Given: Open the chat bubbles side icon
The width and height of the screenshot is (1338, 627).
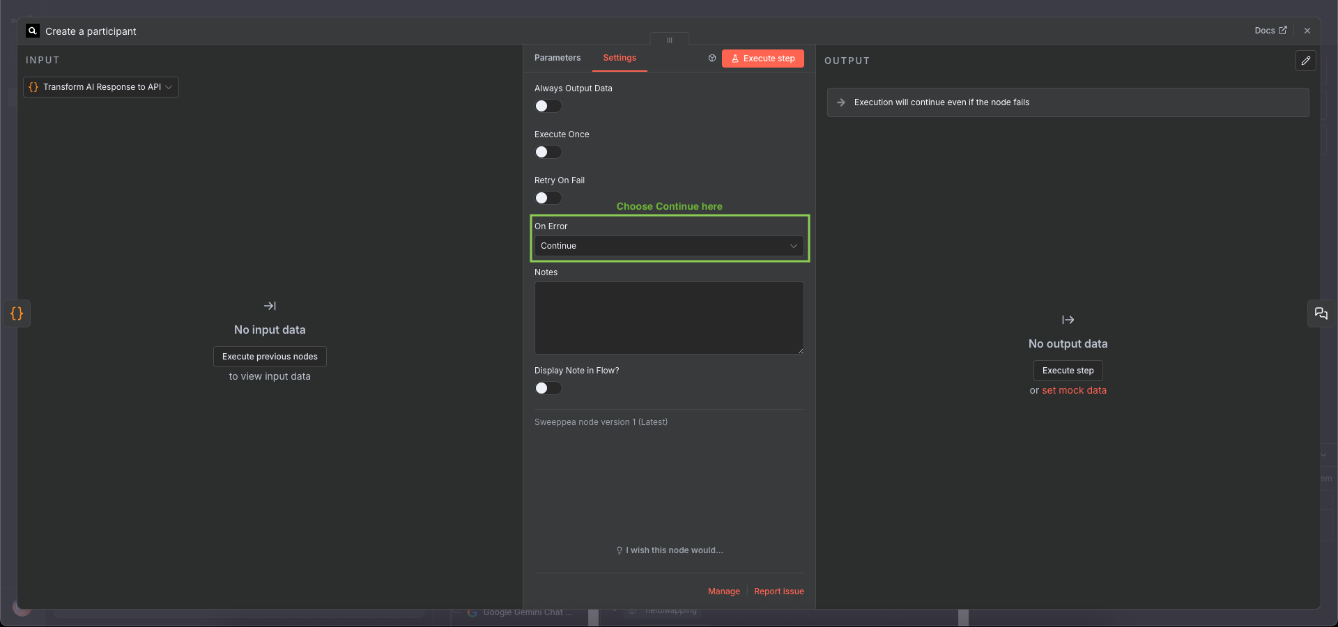Looking at the screenshot, I should coord(1321,313).
